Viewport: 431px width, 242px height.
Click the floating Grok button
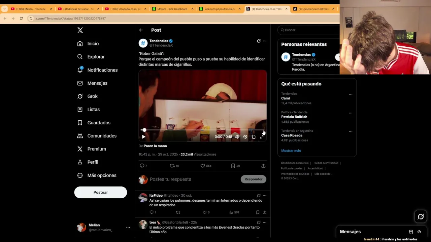click(x=421, y=216)
